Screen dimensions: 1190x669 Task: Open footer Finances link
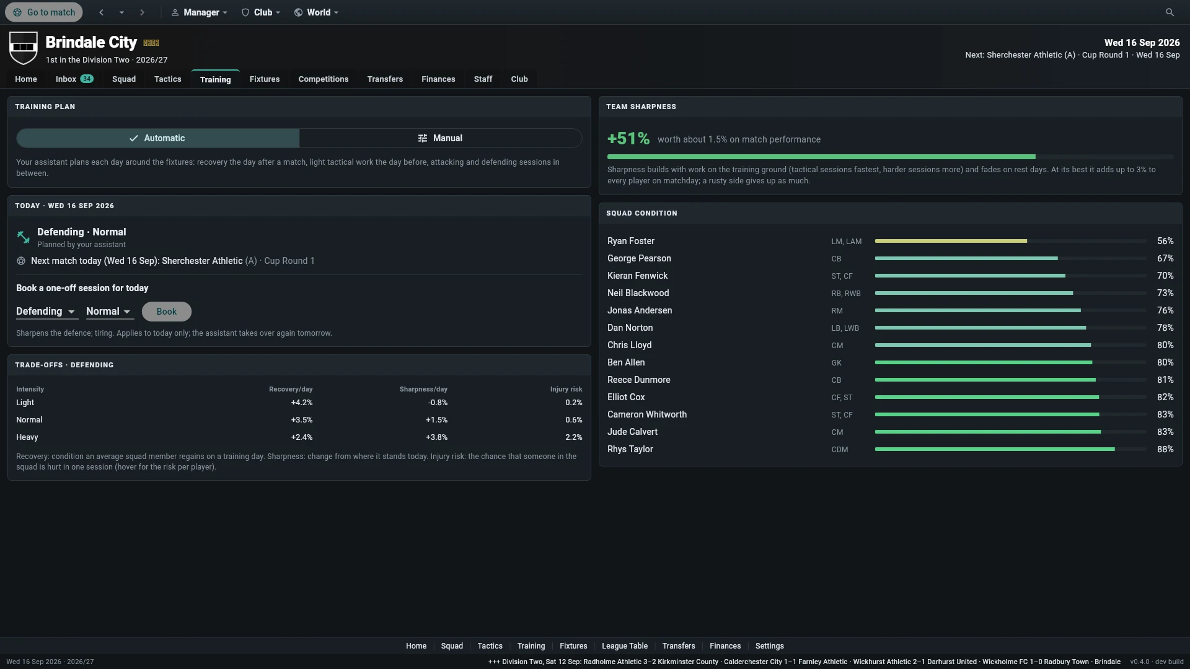pos(725,646)
